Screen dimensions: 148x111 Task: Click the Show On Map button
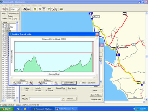tap(96, 99)
